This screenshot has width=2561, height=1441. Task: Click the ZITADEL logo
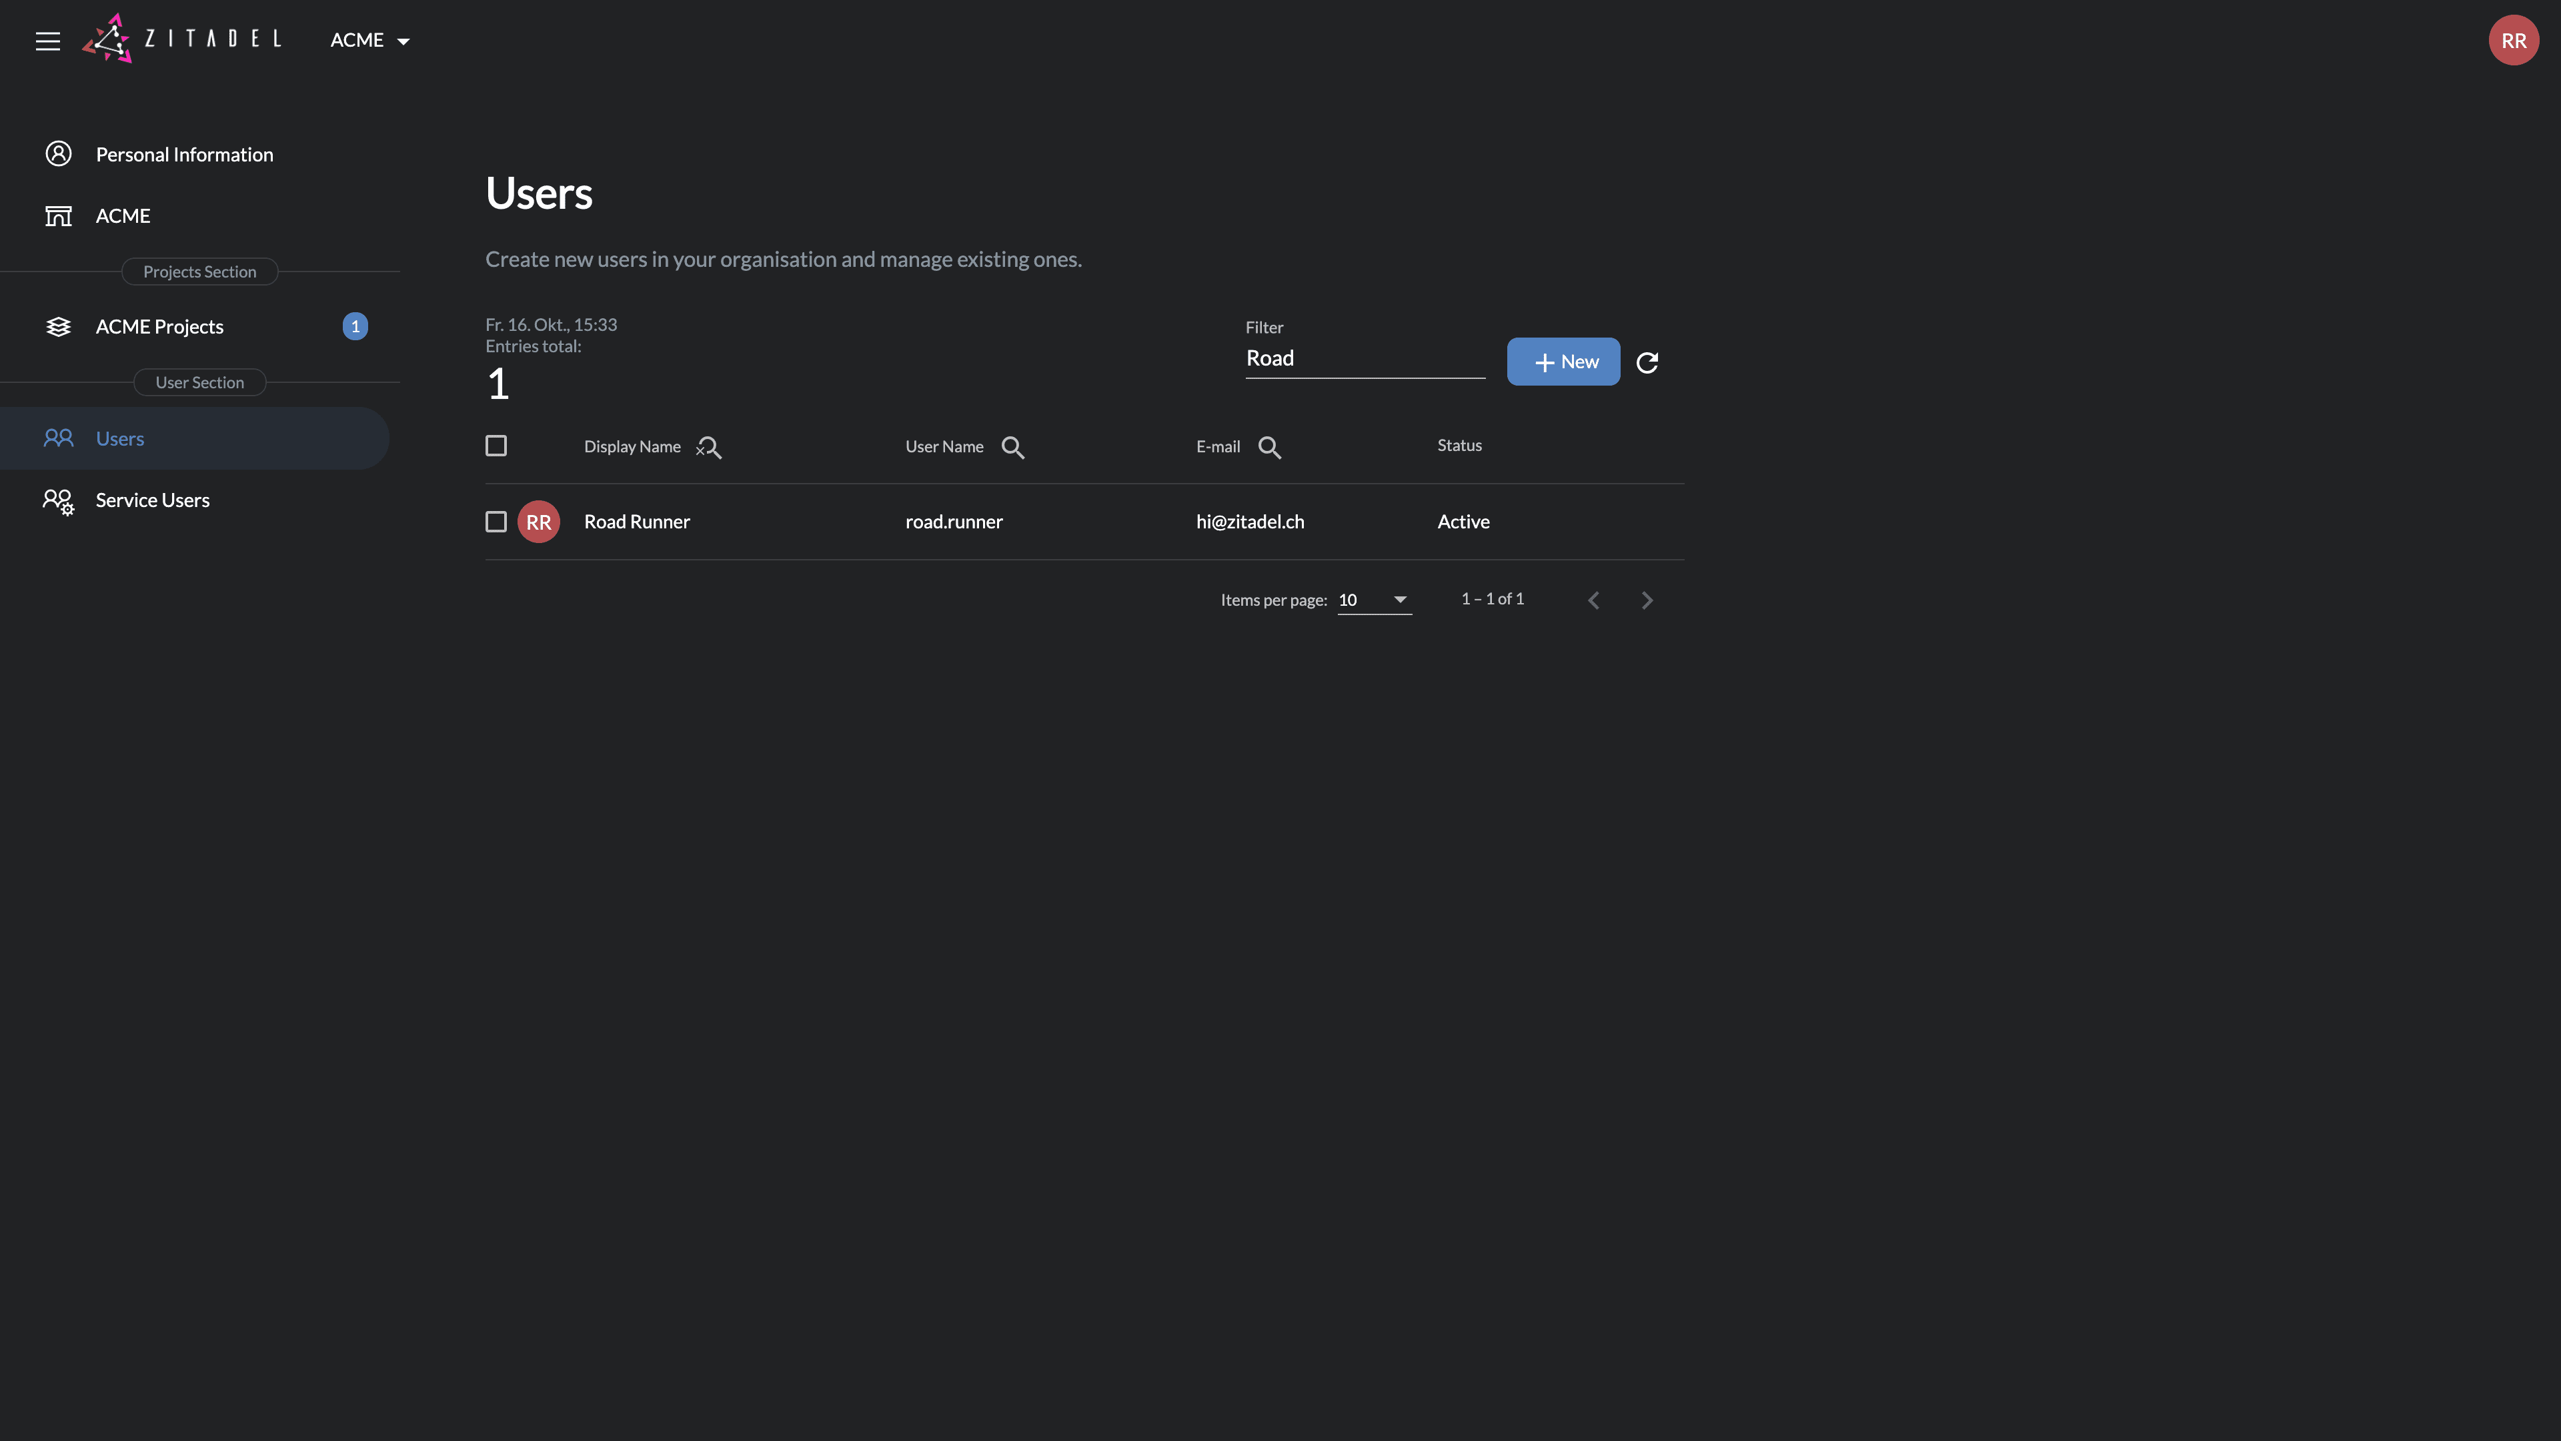[x=182, y=39]
